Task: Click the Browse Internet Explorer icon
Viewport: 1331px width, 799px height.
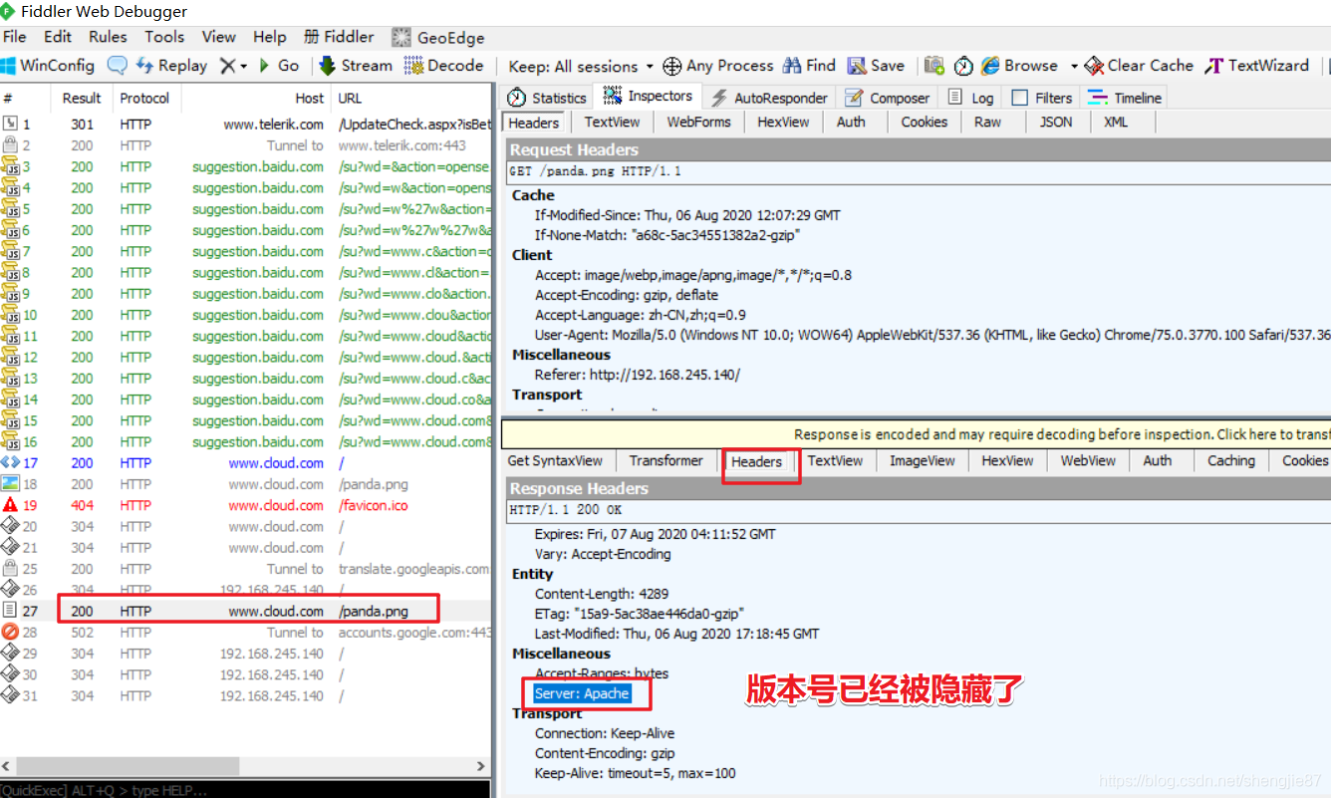Action: 990,66
